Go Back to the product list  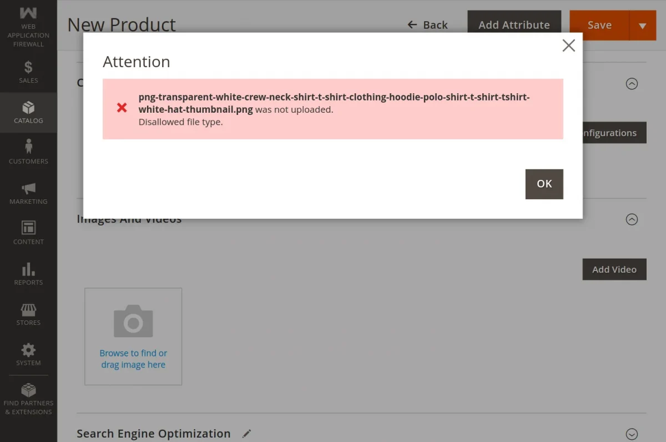coord(427,25)
